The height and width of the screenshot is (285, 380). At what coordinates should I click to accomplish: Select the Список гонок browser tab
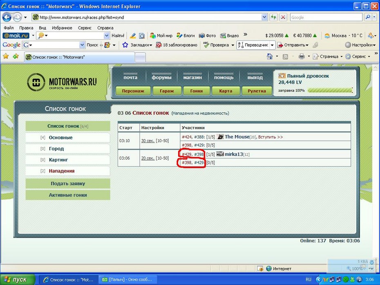tap(80, 57)
